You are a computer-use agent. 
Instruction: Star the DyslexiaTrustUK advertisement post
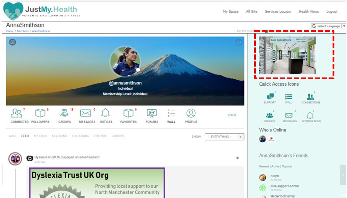237,158
